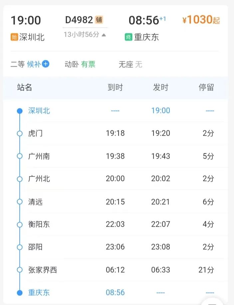Click the orange 铺 sleeper badge icon

click(x=99, y=20)
